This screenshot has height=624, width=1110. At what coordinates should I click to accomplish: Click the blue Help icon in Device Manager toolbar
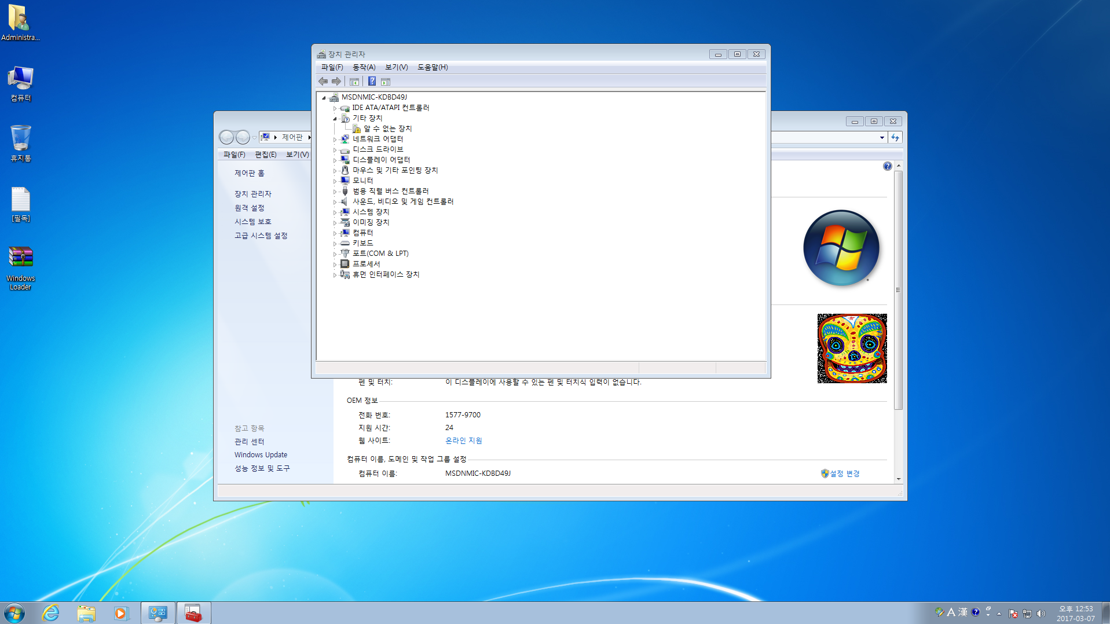point(372,82)
